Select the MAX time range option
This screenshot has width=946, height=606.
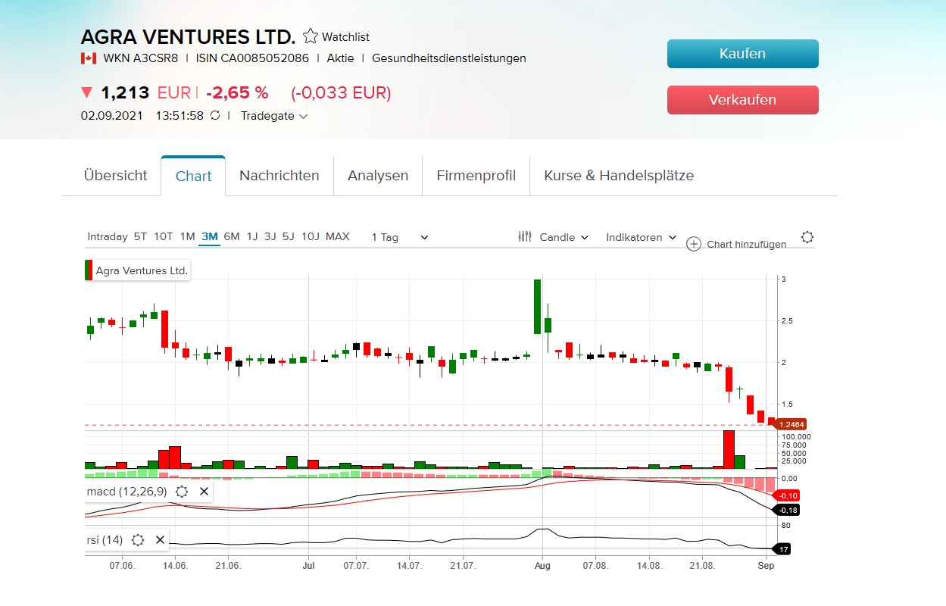(x=337, y=236)
